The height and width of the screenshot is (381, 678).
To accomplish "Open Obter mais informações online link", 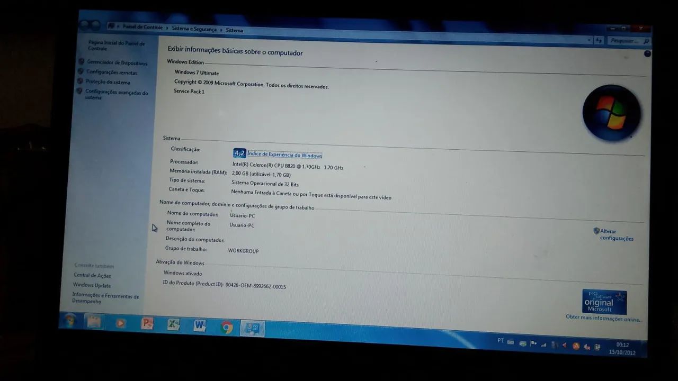I will (604, 319).
